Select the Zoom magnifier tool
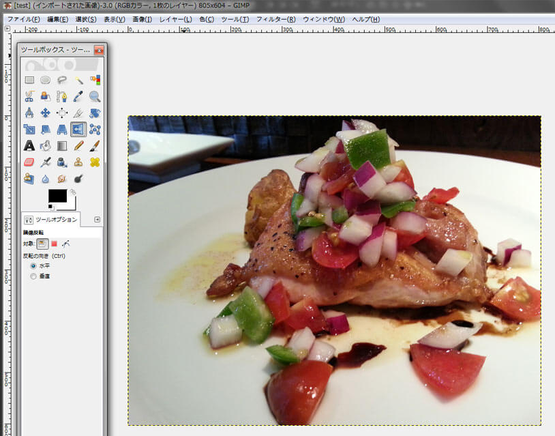 (95, 96)
